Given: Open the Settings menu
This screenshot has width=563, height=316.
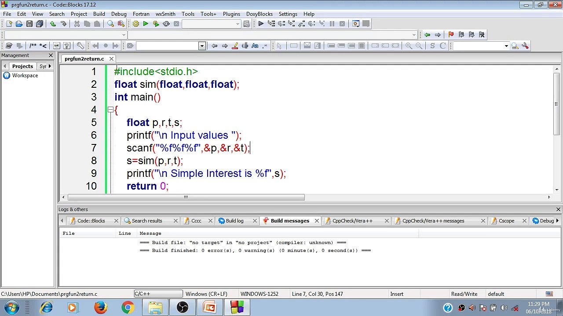Looking at the screenshot, I should 288,14.
